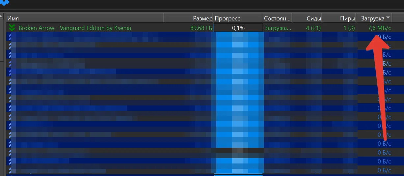
Task: Click the 4 (21) seeds value
Action: click(x=313, y=28)
